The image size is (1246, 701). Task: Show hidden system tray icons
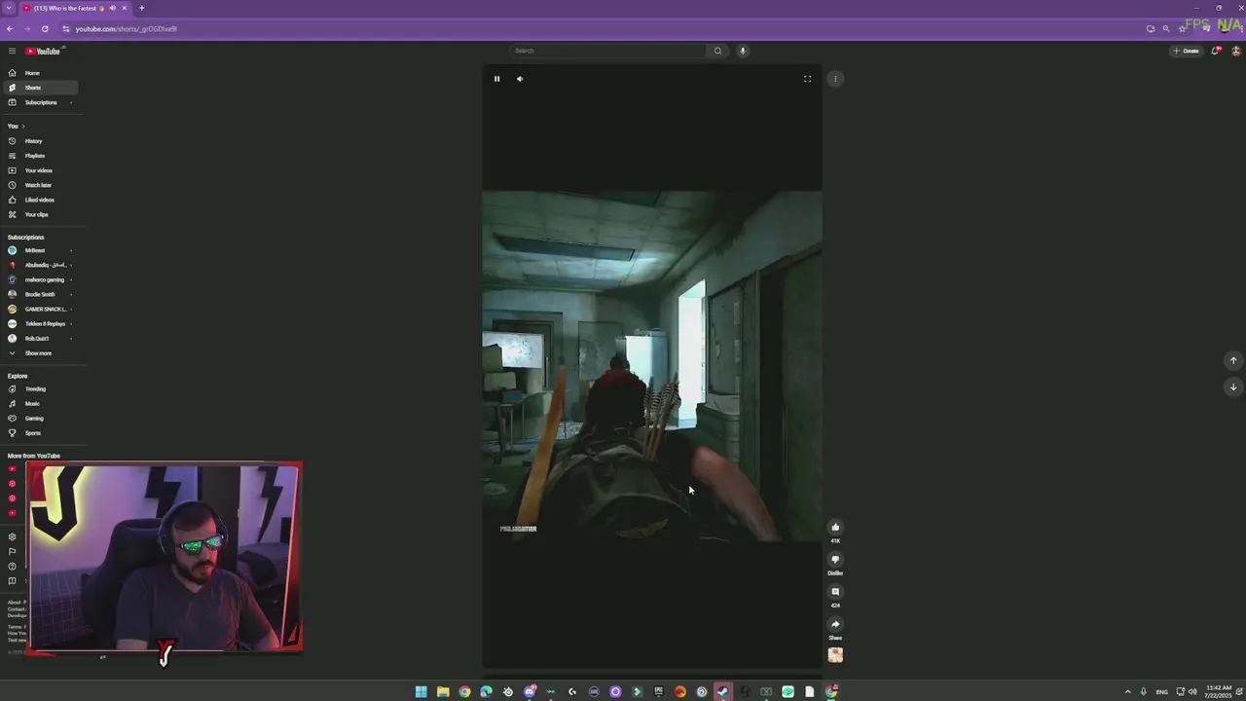1128,692
